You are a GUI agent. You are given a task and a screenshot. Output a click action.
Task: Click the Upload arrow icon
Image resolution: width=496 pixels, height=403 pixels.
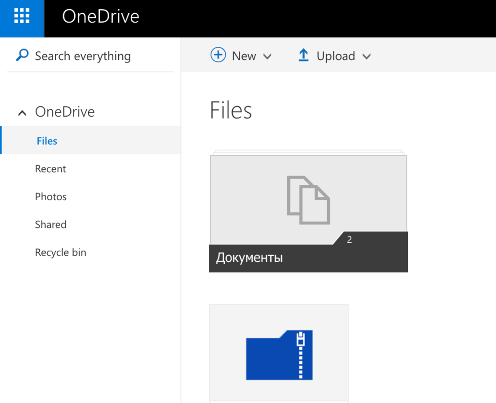tap(303, 55)
